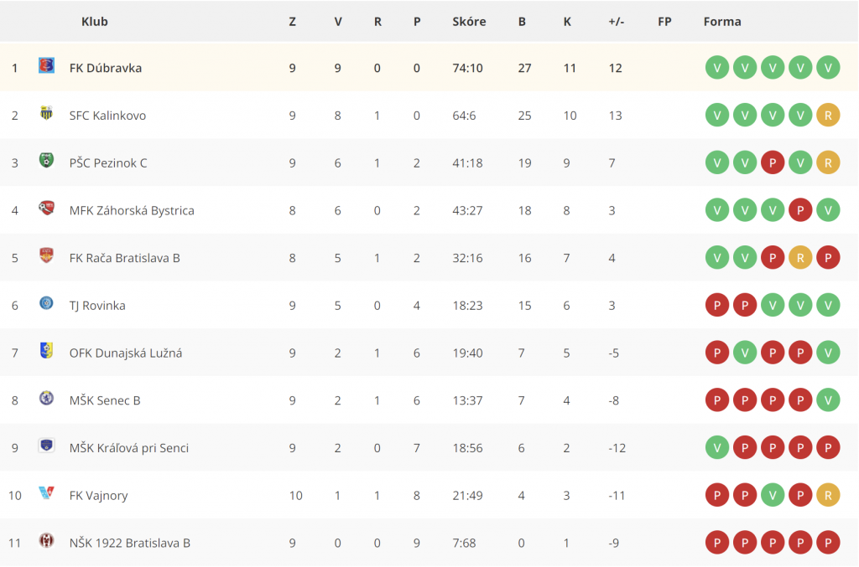The height and width of the screenshot is (567, 859).
Task: Click the TJ Rovinka round club badge
Action: coord(47,303)
